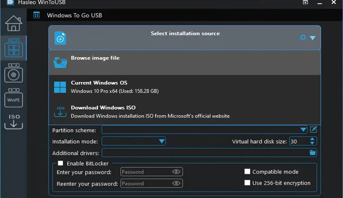Open the Home page in sidebar
The image size is (343, 198).
coord(14,23)
